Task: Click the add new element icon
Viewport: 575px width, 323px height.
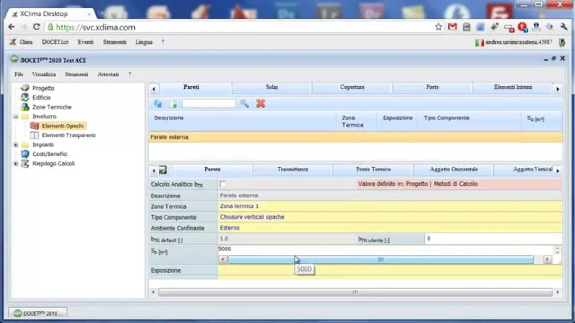Action: pos(173,104)
